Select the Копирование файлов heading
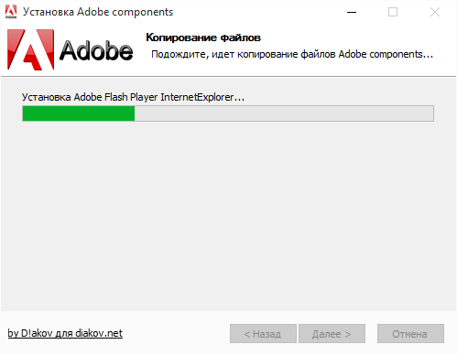This screenshot has height=355, width=457. point(203,38)
